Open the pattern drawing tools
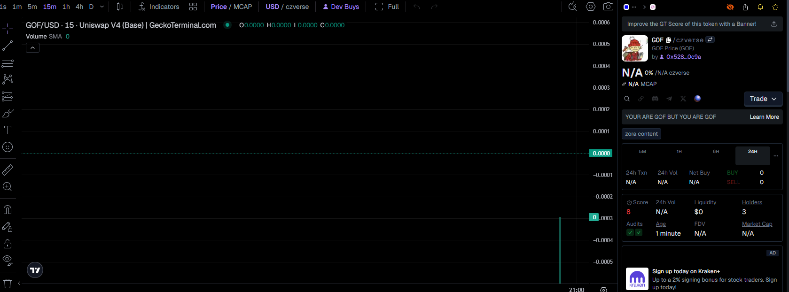The width and height of the screenshot is (789, 292). click(x=8, y=79)
